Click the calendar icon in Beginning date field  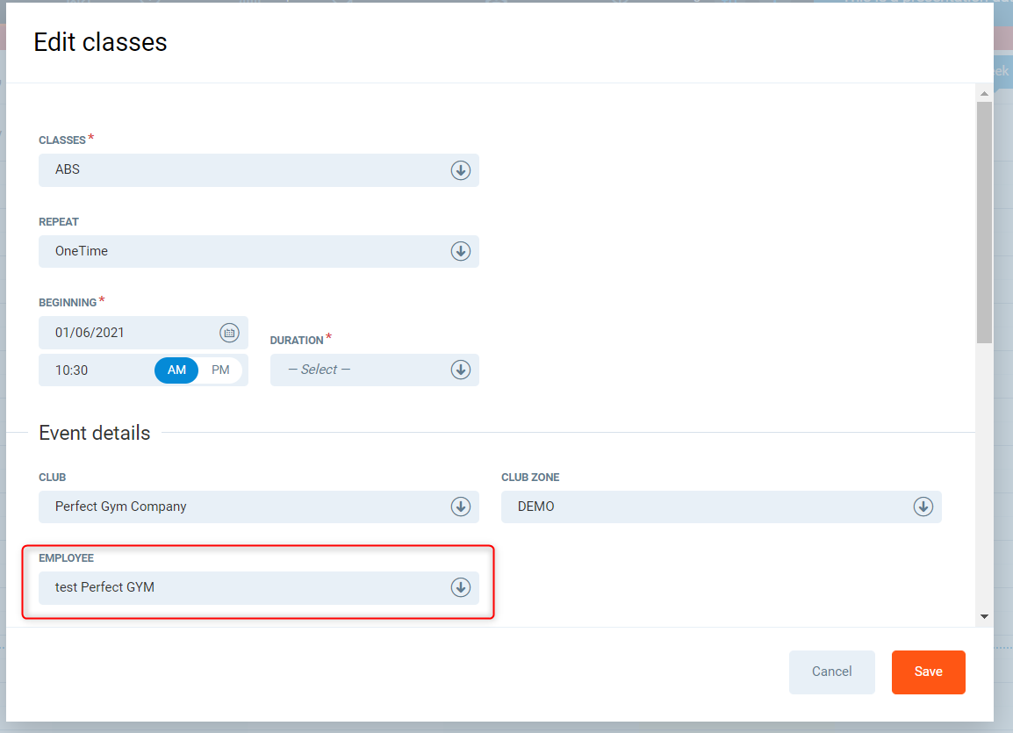228,333
